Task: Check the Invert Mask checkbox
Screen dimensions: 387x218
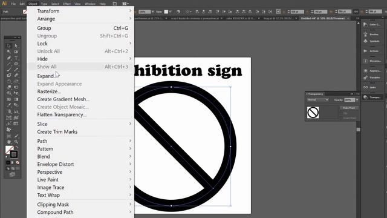Action: click(342, 118)
